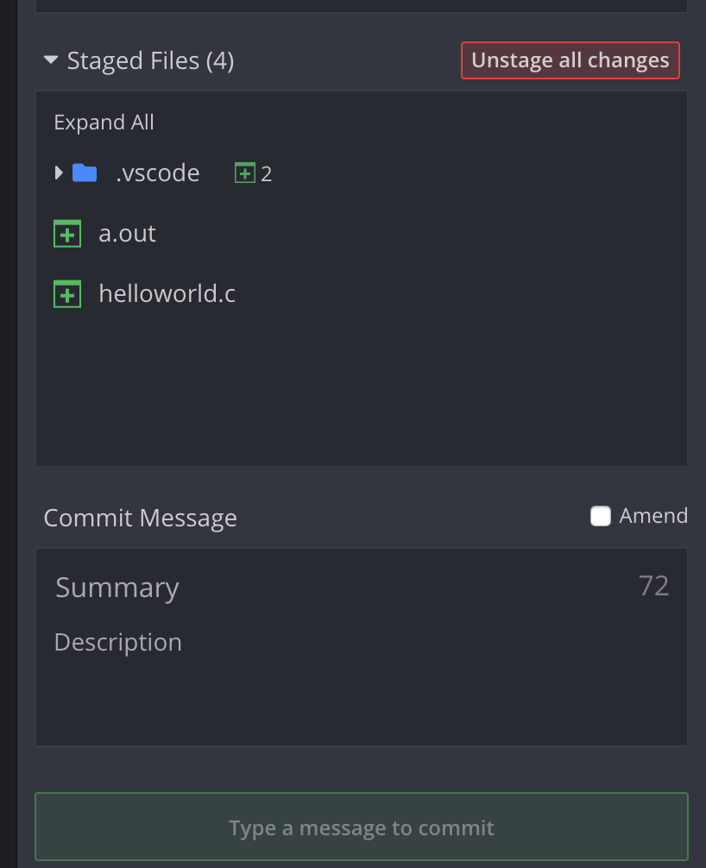Click the white Amend toggle box
This screenshot has width=706, height=868.
(601, 515)
